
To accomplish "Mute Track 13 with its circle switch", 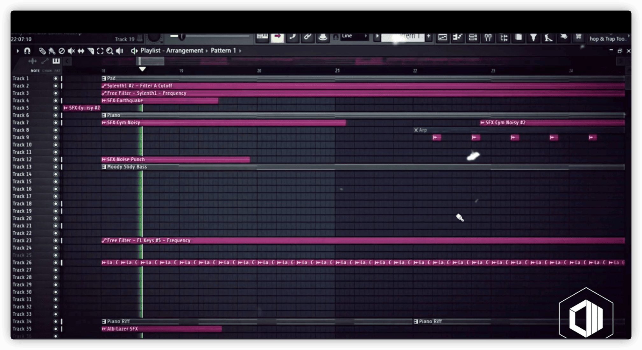I will pos(56,167).
